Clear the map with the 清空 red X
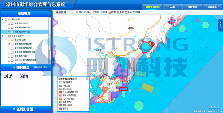The width and height of the screenshot is (223, 113). coord(120,12)
